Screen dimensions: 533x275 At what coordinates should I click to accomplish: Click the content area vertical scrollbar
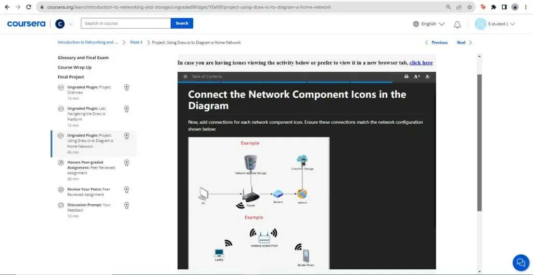[479, 142]
